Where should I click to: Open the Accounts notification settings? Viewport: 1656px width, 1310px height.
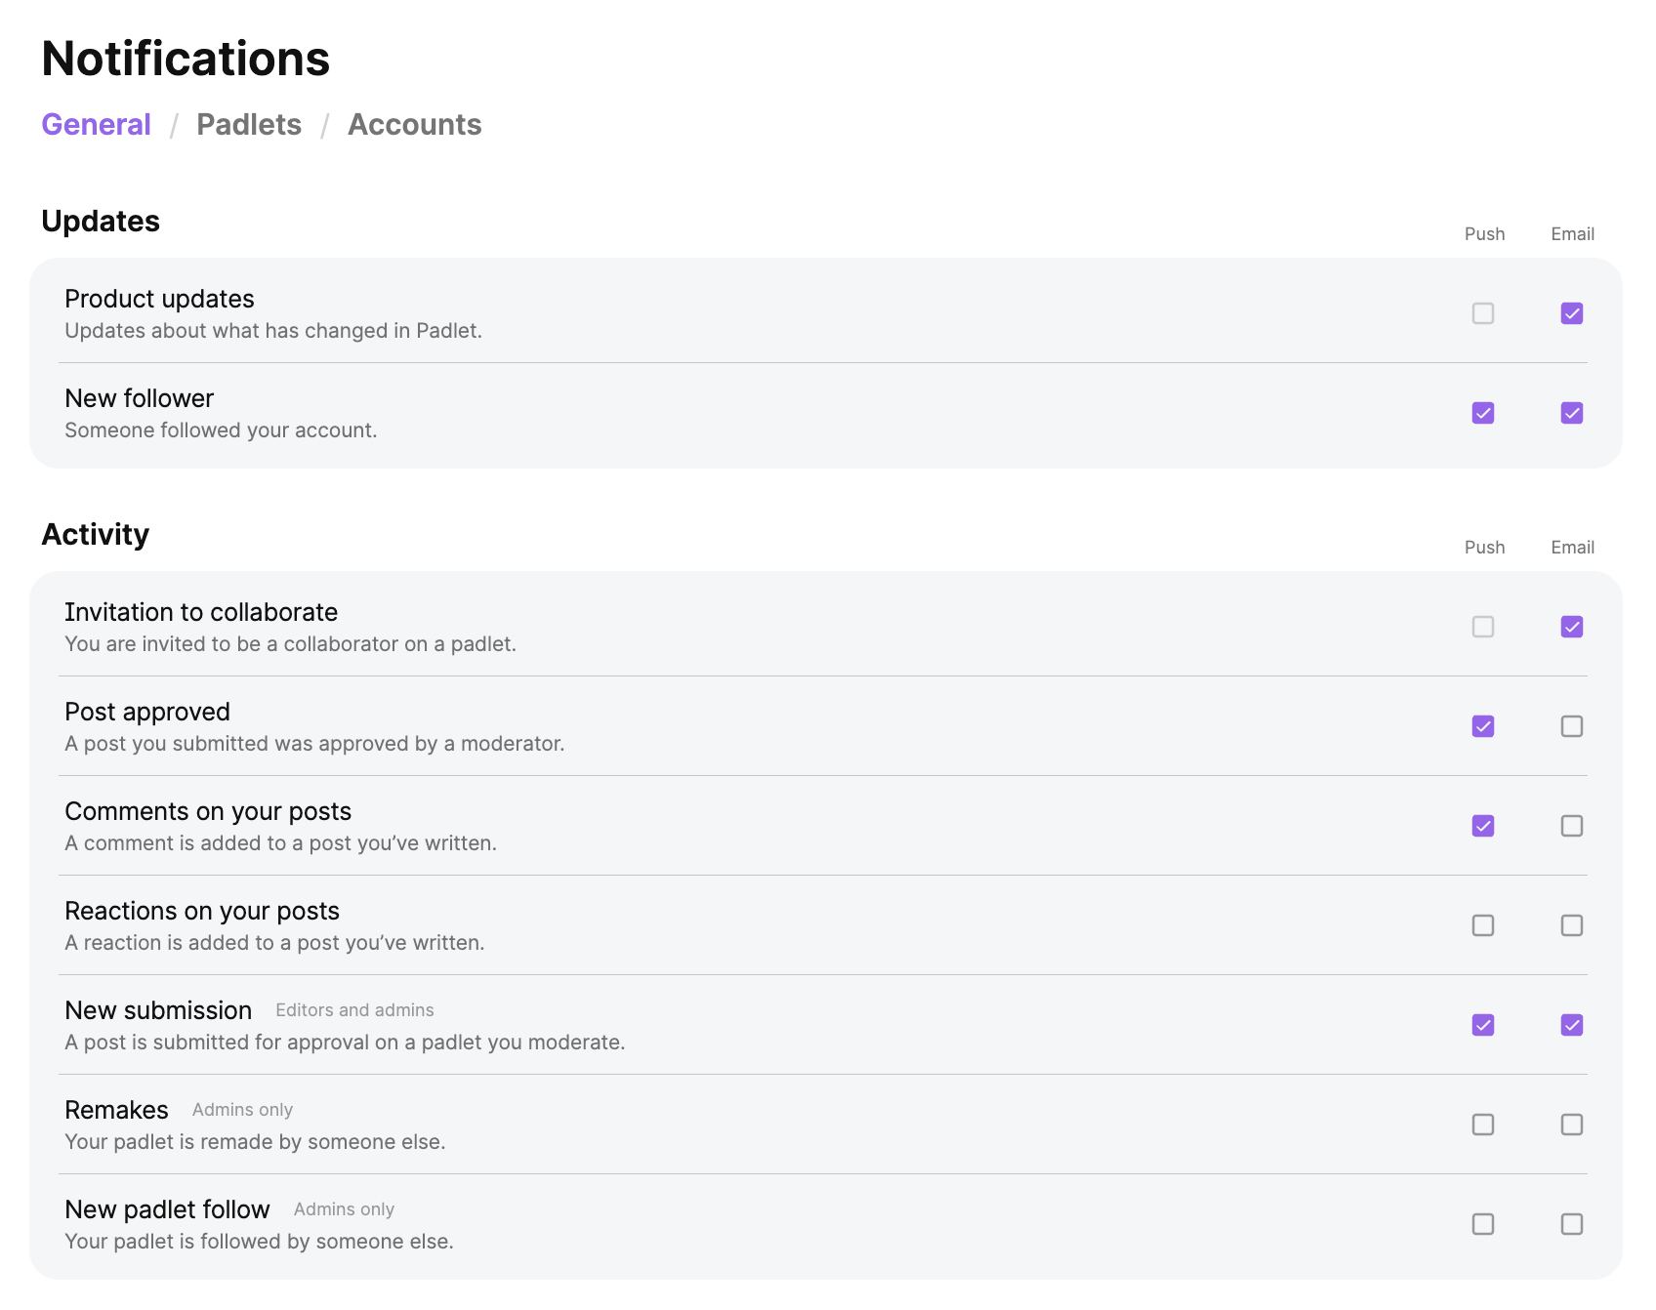pyautogui.click(x=414, y=124)
